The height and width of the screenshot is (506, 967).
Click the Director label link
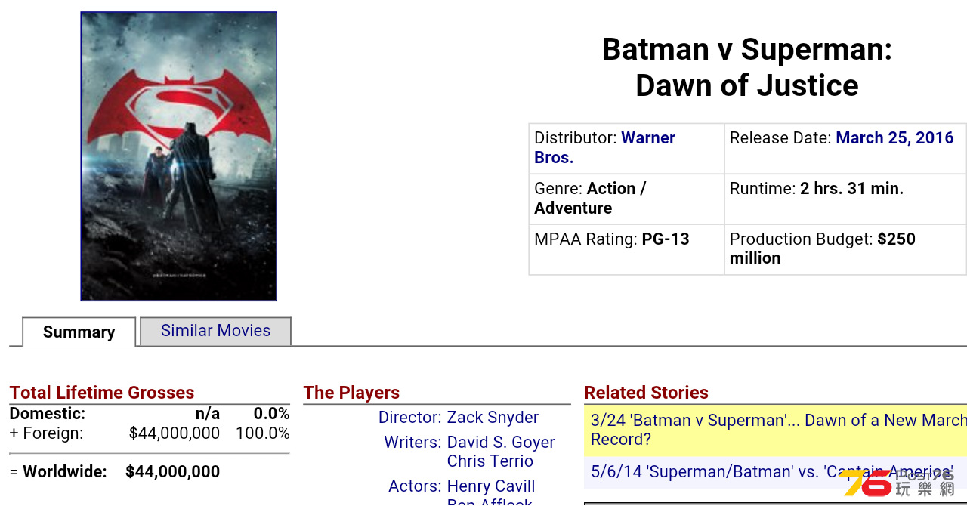[x=410, y=418]
